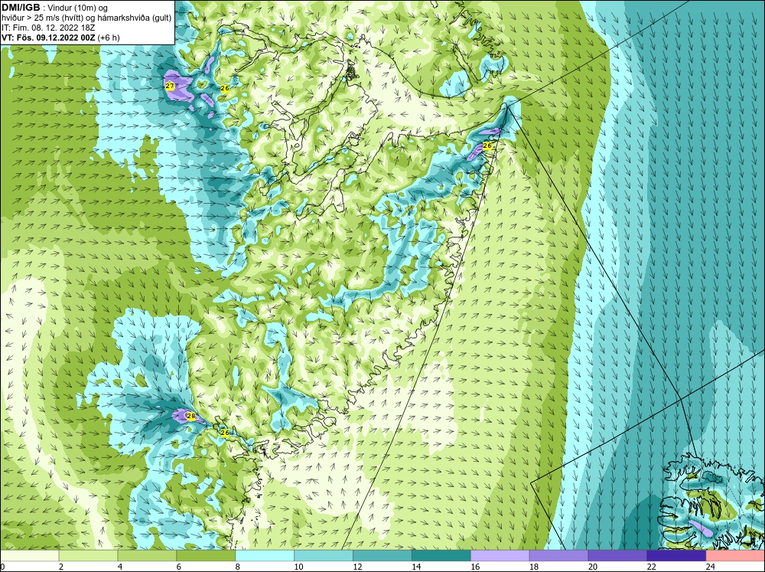Click the legend value '8'
Viewport: 765px width, 572px height.
tap(239, 567)
